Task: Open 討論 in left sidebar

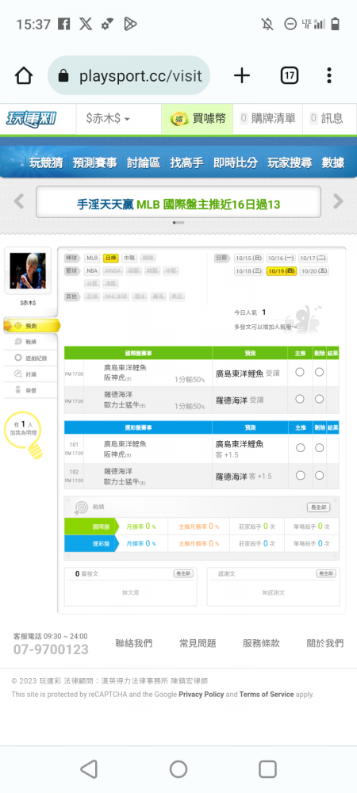Action: [30, 374]
